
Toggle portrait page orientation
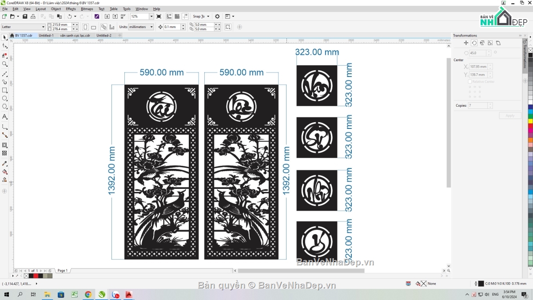(85, 27)
